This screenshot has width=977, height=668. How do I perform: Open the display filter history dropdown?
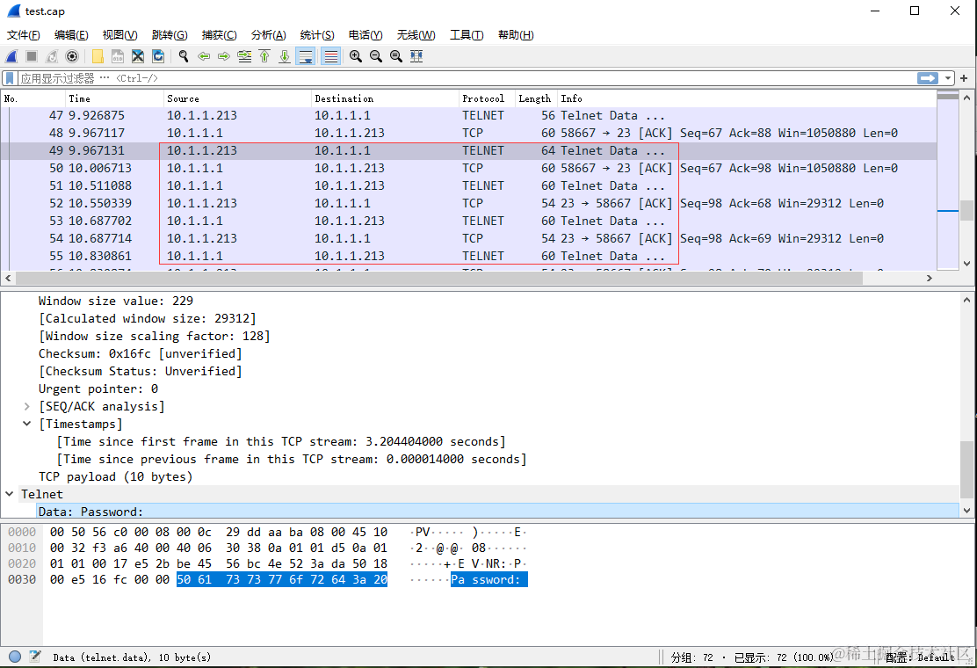[x=948, y=78]
